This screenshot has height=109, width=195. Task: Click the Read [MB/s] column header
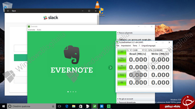click(x=138, y=54)
